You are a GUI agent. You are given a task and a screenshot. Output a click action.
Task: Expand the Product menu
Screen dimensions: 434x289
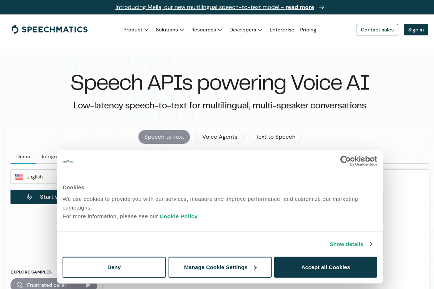pos(136,30)
